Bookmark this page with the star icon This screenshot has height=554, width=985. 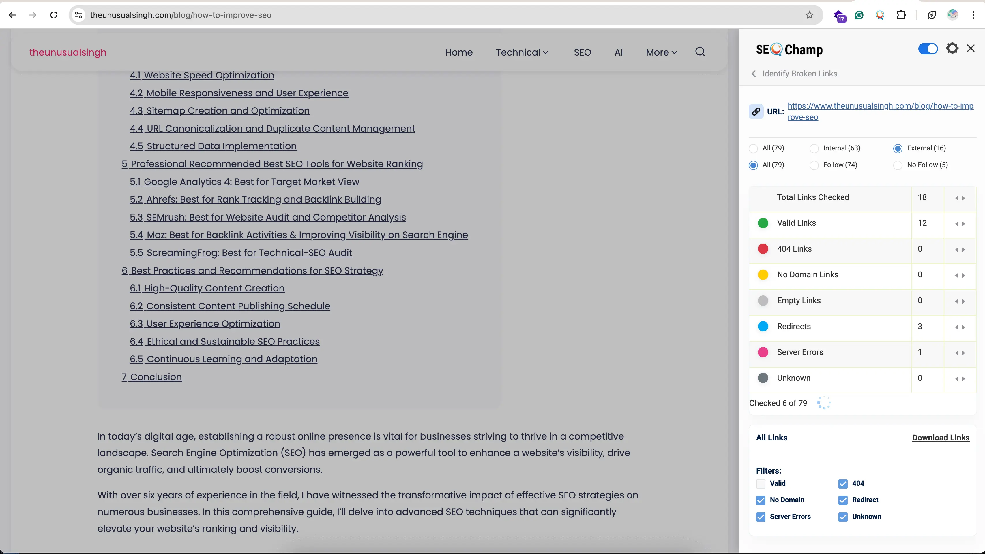pyautogui.click(x=810, y=15)
